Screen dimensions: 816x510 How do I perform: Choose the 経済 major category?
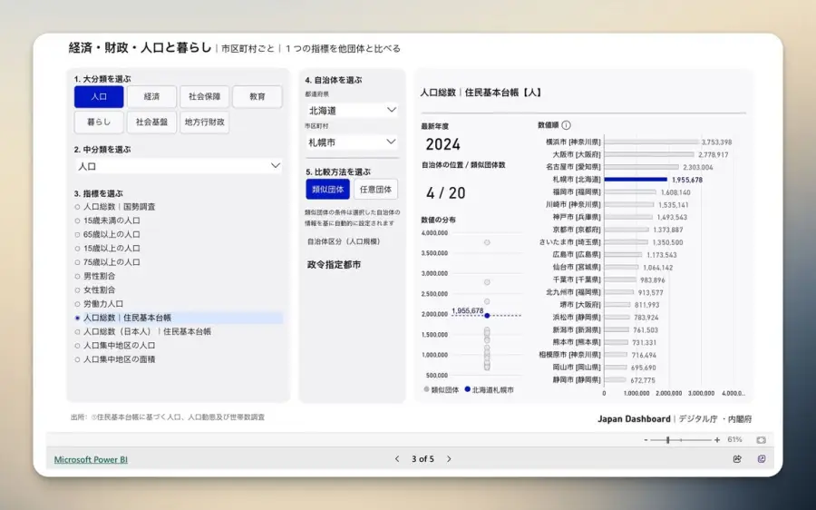coord(152,97)
